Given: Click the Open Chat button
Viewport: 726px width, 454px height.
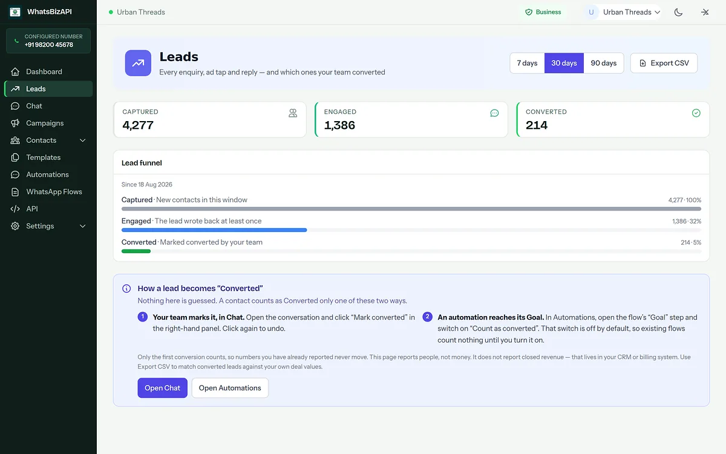Looking at the screenshot, I should (x=162, y=388).
